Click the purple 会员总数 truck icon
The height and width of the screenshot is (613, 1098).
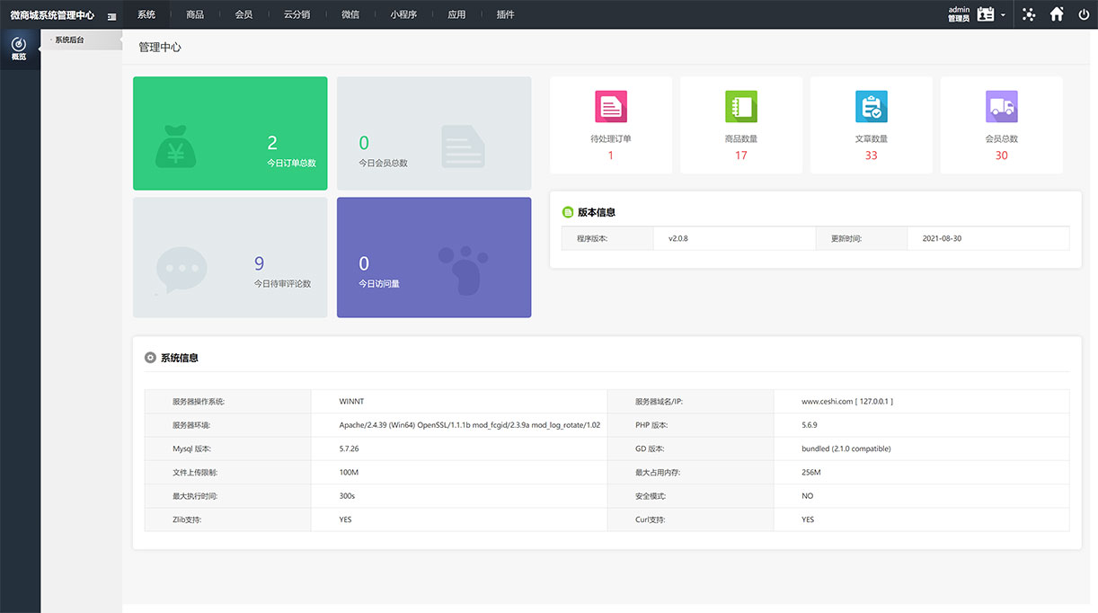coord(1001,107)
